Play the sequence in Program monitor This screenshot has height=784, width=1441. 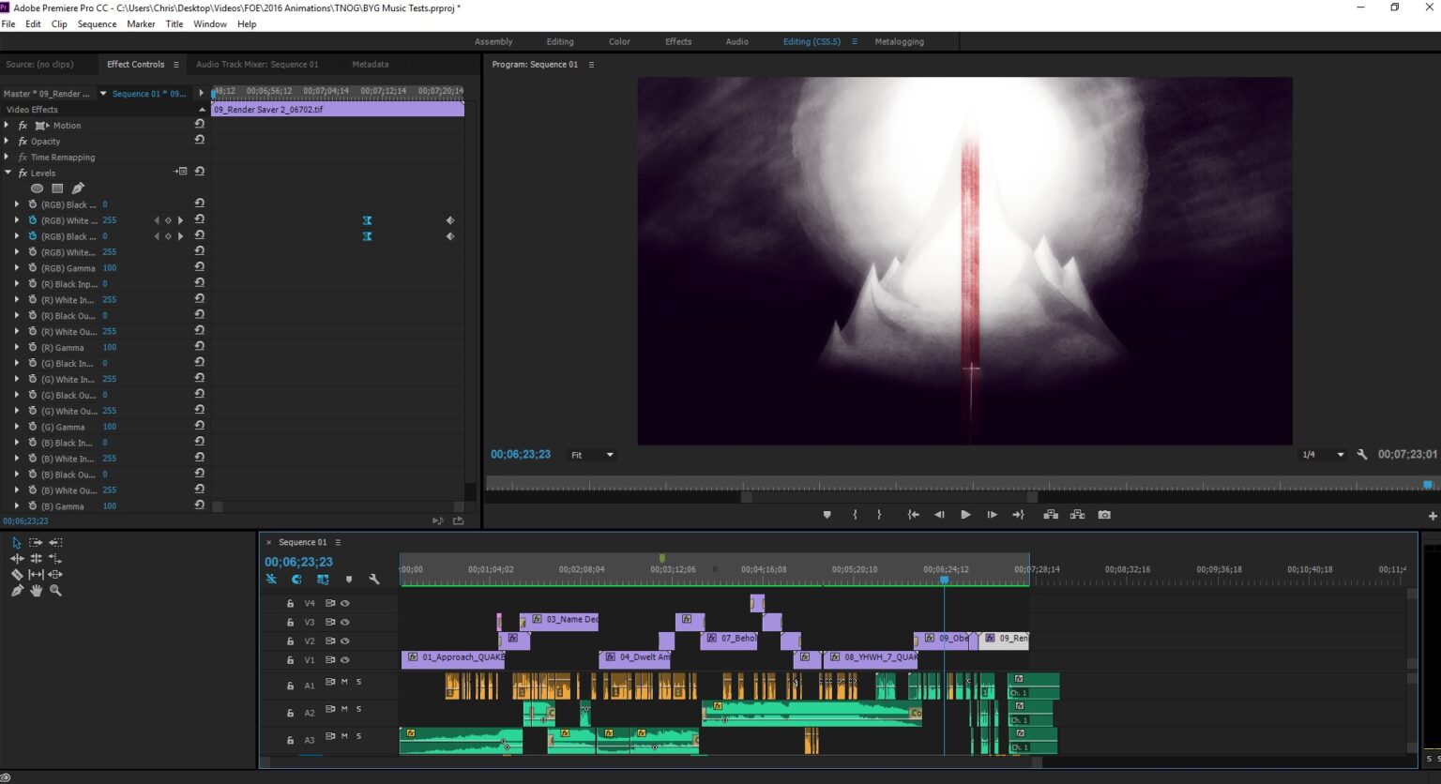pos(965,515)
